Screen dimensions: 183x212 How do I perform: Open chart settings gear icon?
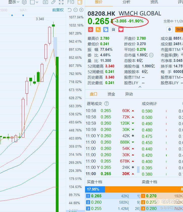pyautogui.click(x=24, y=2)
